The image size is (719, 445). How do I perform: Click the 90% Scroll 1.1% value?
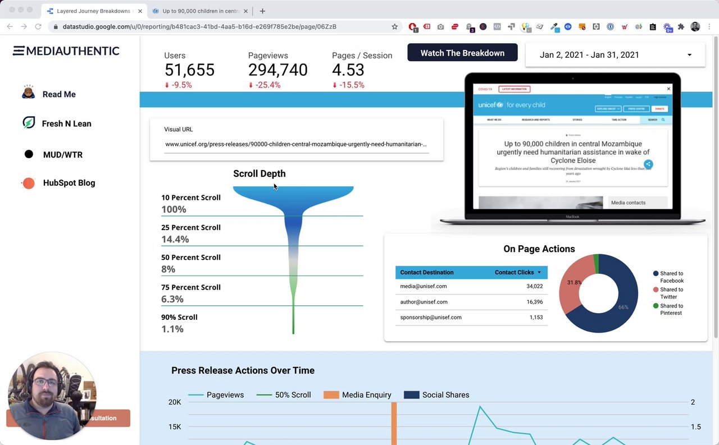pyautogui.click(x=172, y=329)
